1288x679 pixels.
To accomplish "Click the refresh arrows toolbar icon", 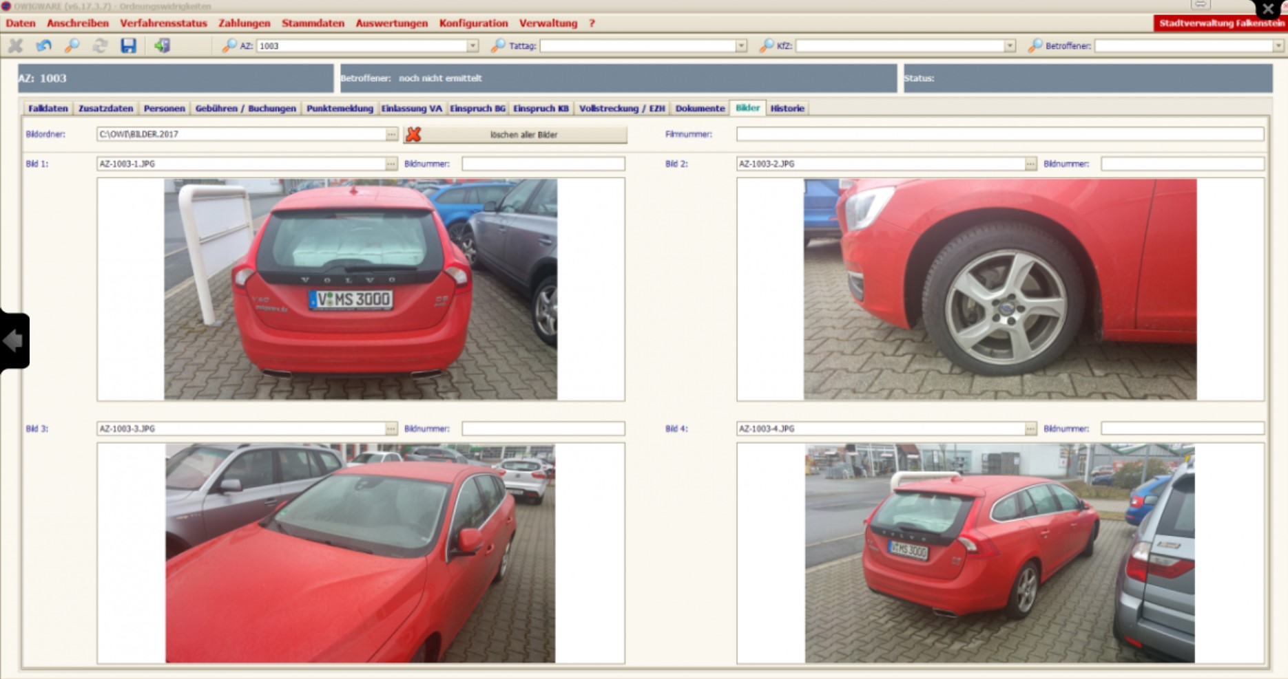I will click(100, 46).
